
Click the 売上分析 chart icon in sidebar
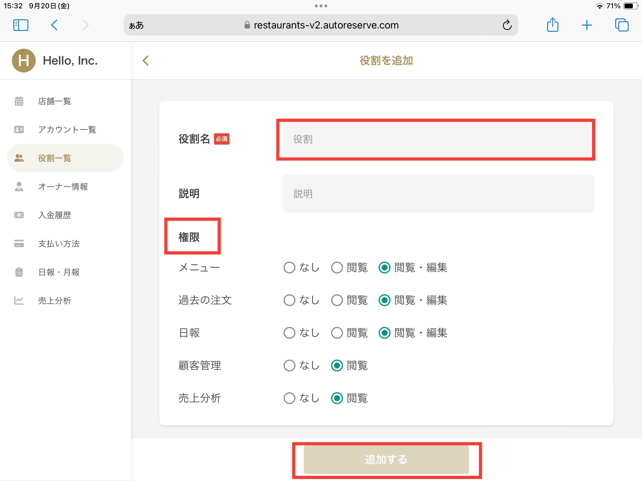[x=19, y=300]
